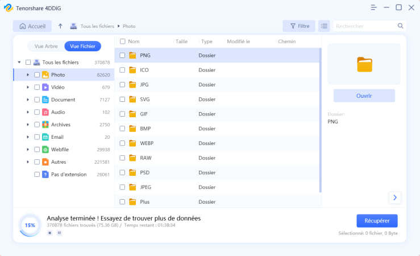Image resolution: width=420 pixels, height=256 pixels.
Task: Switch to Vue Arbre tab
Action: click(46, 47)
